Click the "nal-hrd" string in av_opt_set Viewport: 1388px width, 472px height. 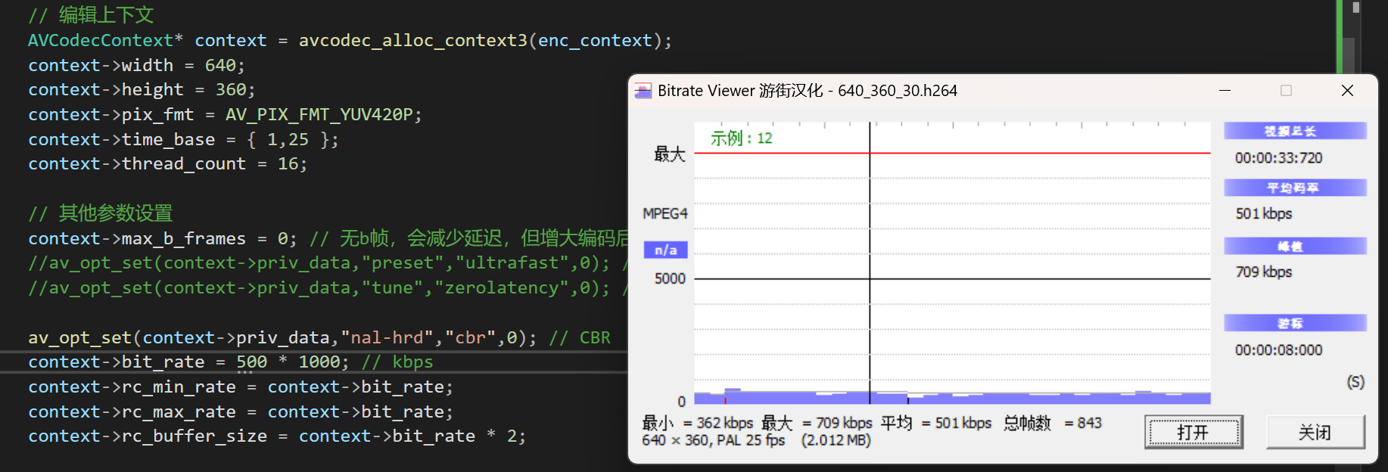pyautogui.click(x=386, y=337)
